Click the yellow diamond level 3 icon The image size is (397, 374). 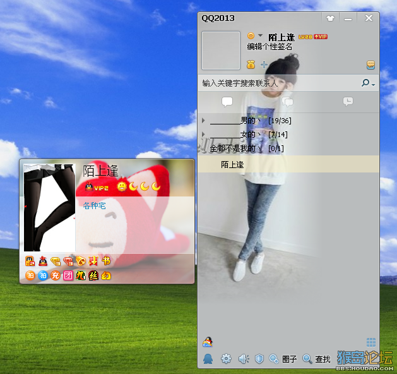56,262
